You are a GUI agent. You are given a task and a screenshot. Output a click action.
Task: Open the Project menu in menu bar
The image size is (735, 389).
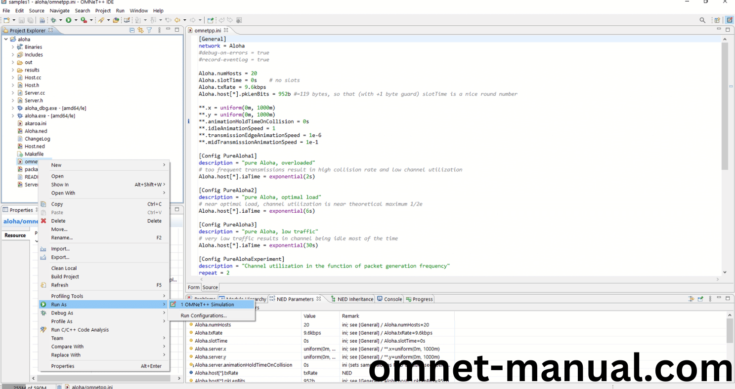(103, 10)
